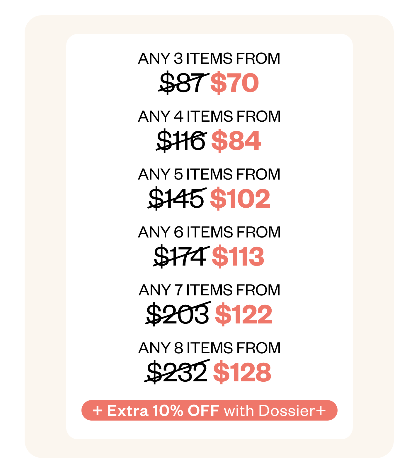Click the discounted $122 price
Viewport: 419px width, 458px height.
coord(243,315)
